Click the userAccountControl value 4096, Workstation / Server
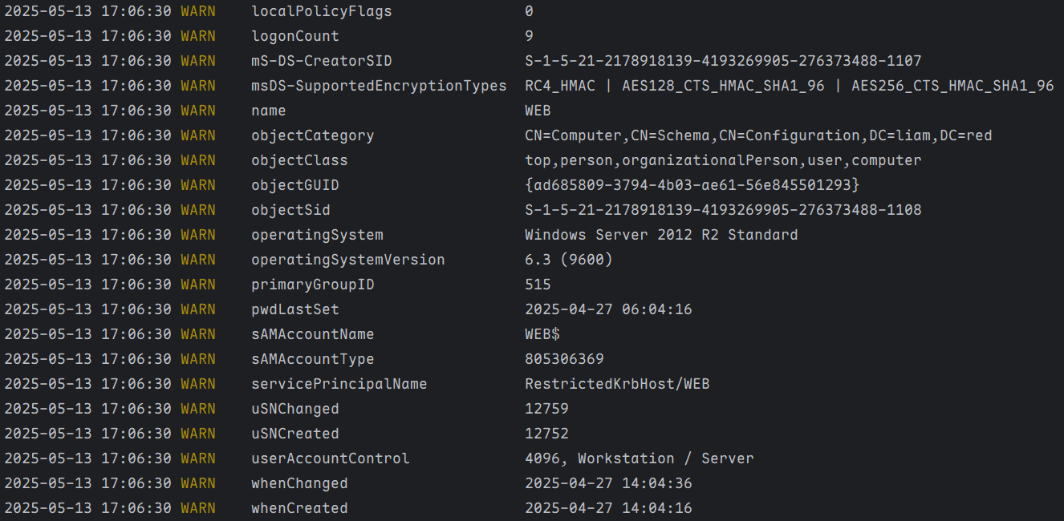The width and height of the screenshot is (1064, 521). 639,458
